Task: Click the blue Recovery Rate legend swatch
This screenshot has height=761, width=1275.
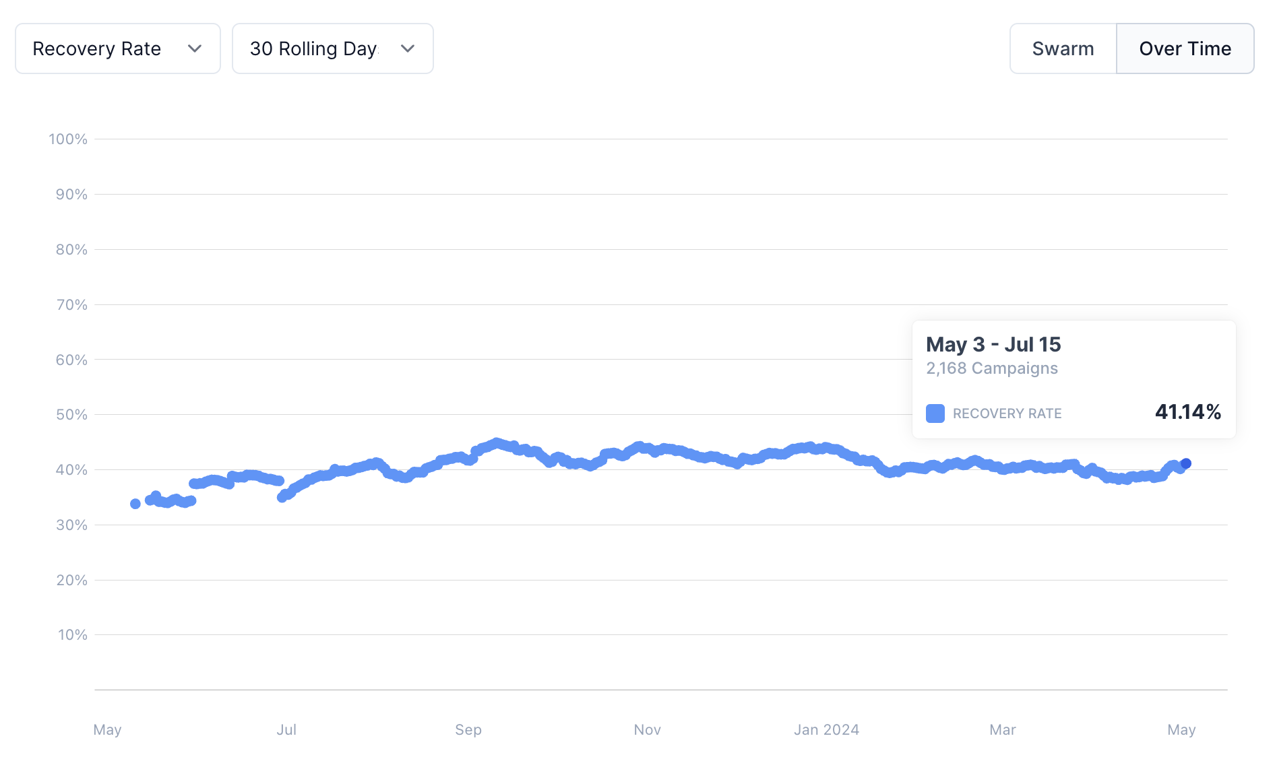Action: click(935, 413)
